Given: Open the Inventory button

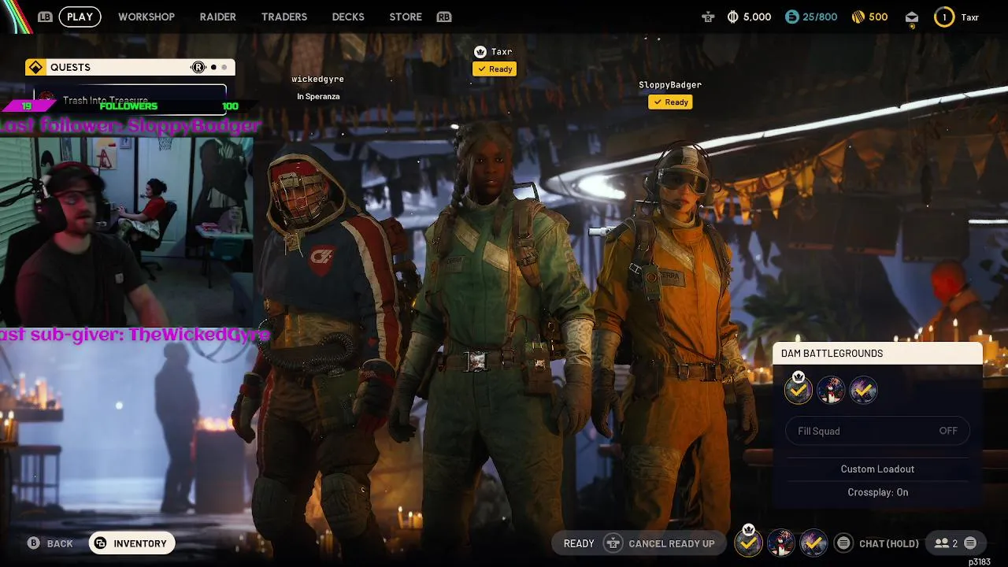Looking at the screenshot, I should [x=132, y=543].
